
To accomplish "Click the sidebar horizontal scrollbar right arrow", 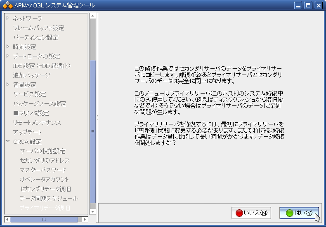I will (x=85, y=220).
